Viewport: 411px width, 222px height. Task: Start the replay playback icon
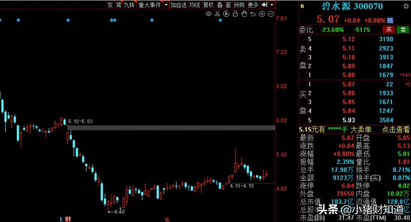click(226, 14)
